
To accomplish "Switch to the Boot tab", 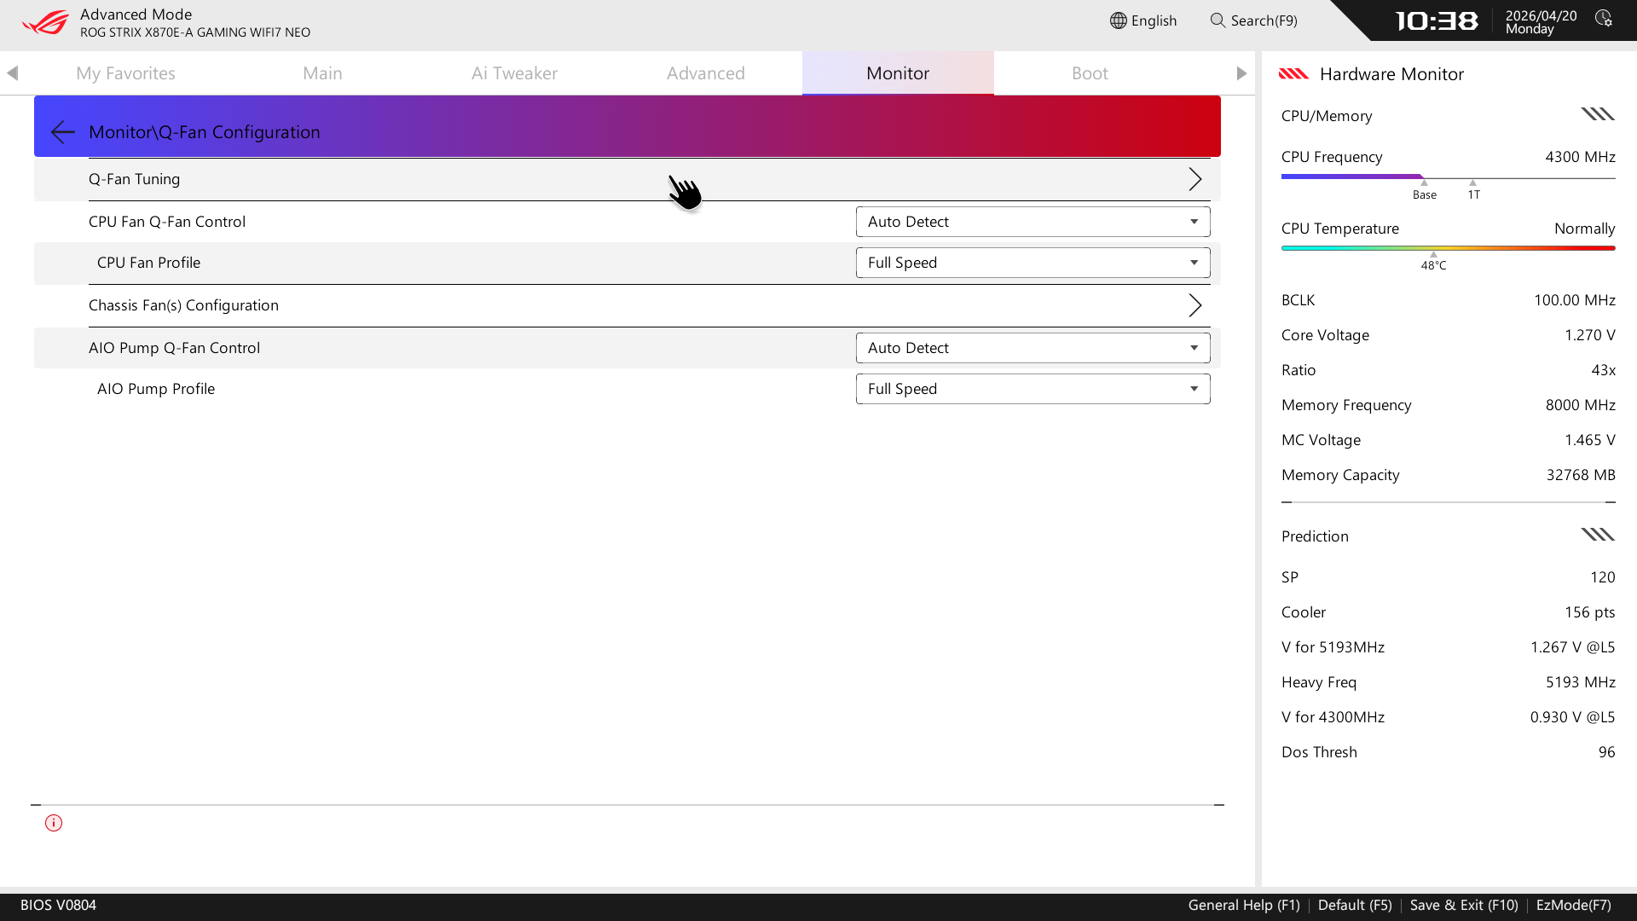I will [1090, 73].
